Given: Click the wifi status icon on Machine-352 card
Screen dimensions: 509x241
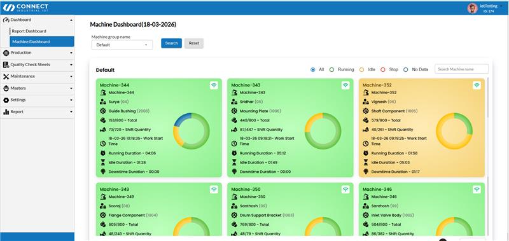Looking at the screenshot, I should [477, 85].
